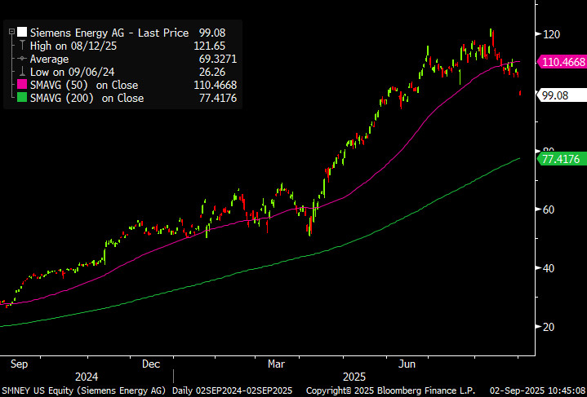Click the 2024 year label
Viewport: 587px width, 397px height.
[87, 377]
